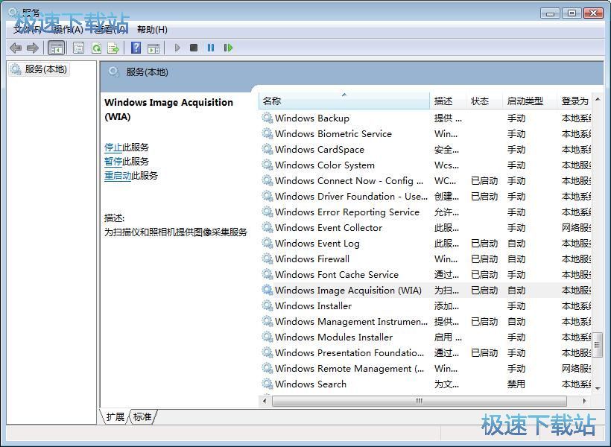Click the Refresh toolbar icon
This screenshot has width=611, height=447.
tap(96, 48)
